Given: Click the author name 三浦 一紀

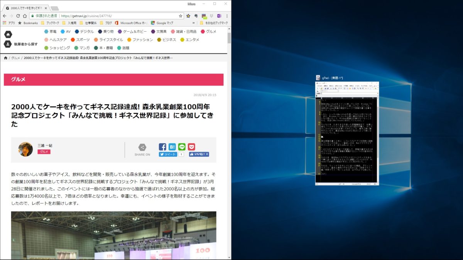Looking at the screenshot, I should coord(44,145).
